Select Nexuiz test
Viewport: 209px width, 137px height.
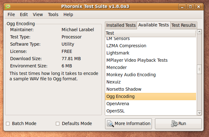point(151,82)
